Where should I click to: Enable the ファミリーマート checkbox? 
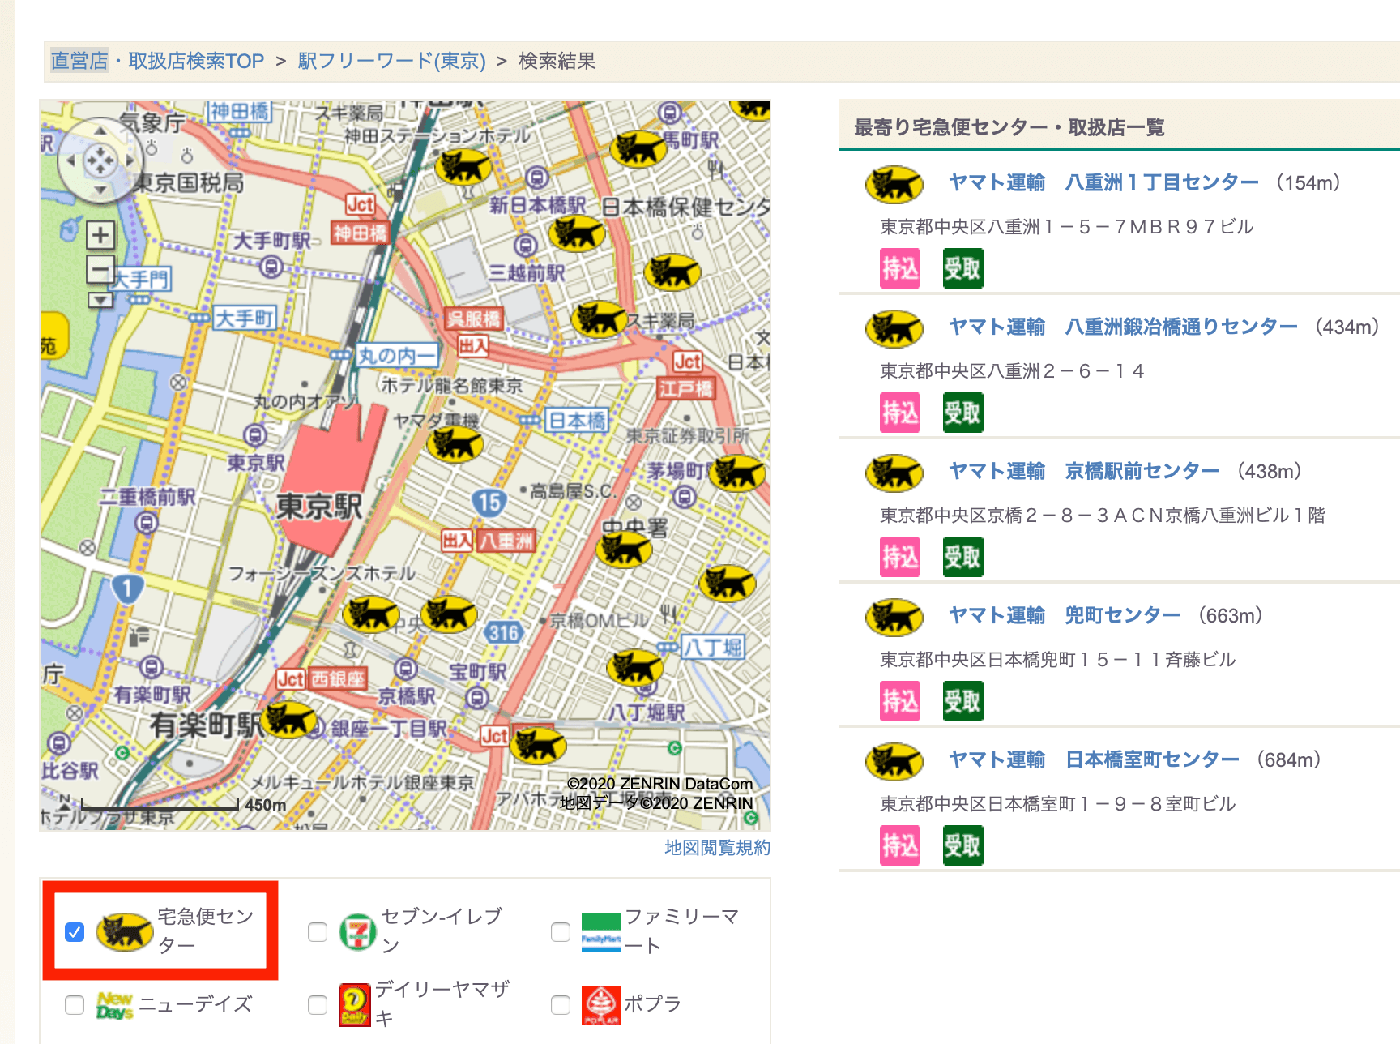(561, 932)
